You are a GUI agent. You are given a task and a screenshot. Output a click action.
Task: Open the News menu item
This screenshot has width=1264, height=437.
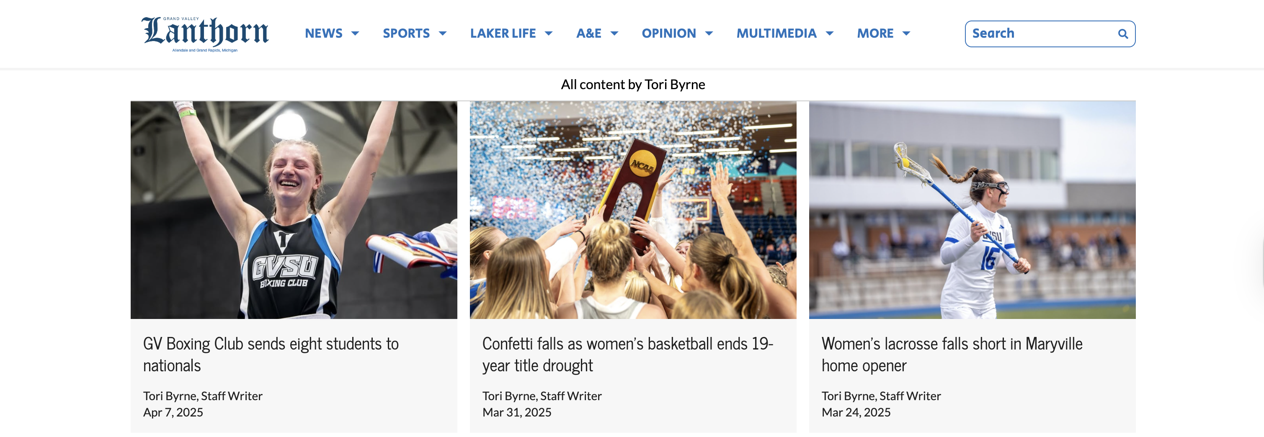pyautogui.click(x=323, y=33)
